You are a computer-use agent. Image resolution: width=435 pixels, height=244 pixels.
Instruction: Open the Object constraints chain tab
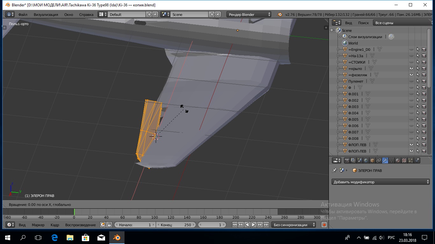pos(379,160)
